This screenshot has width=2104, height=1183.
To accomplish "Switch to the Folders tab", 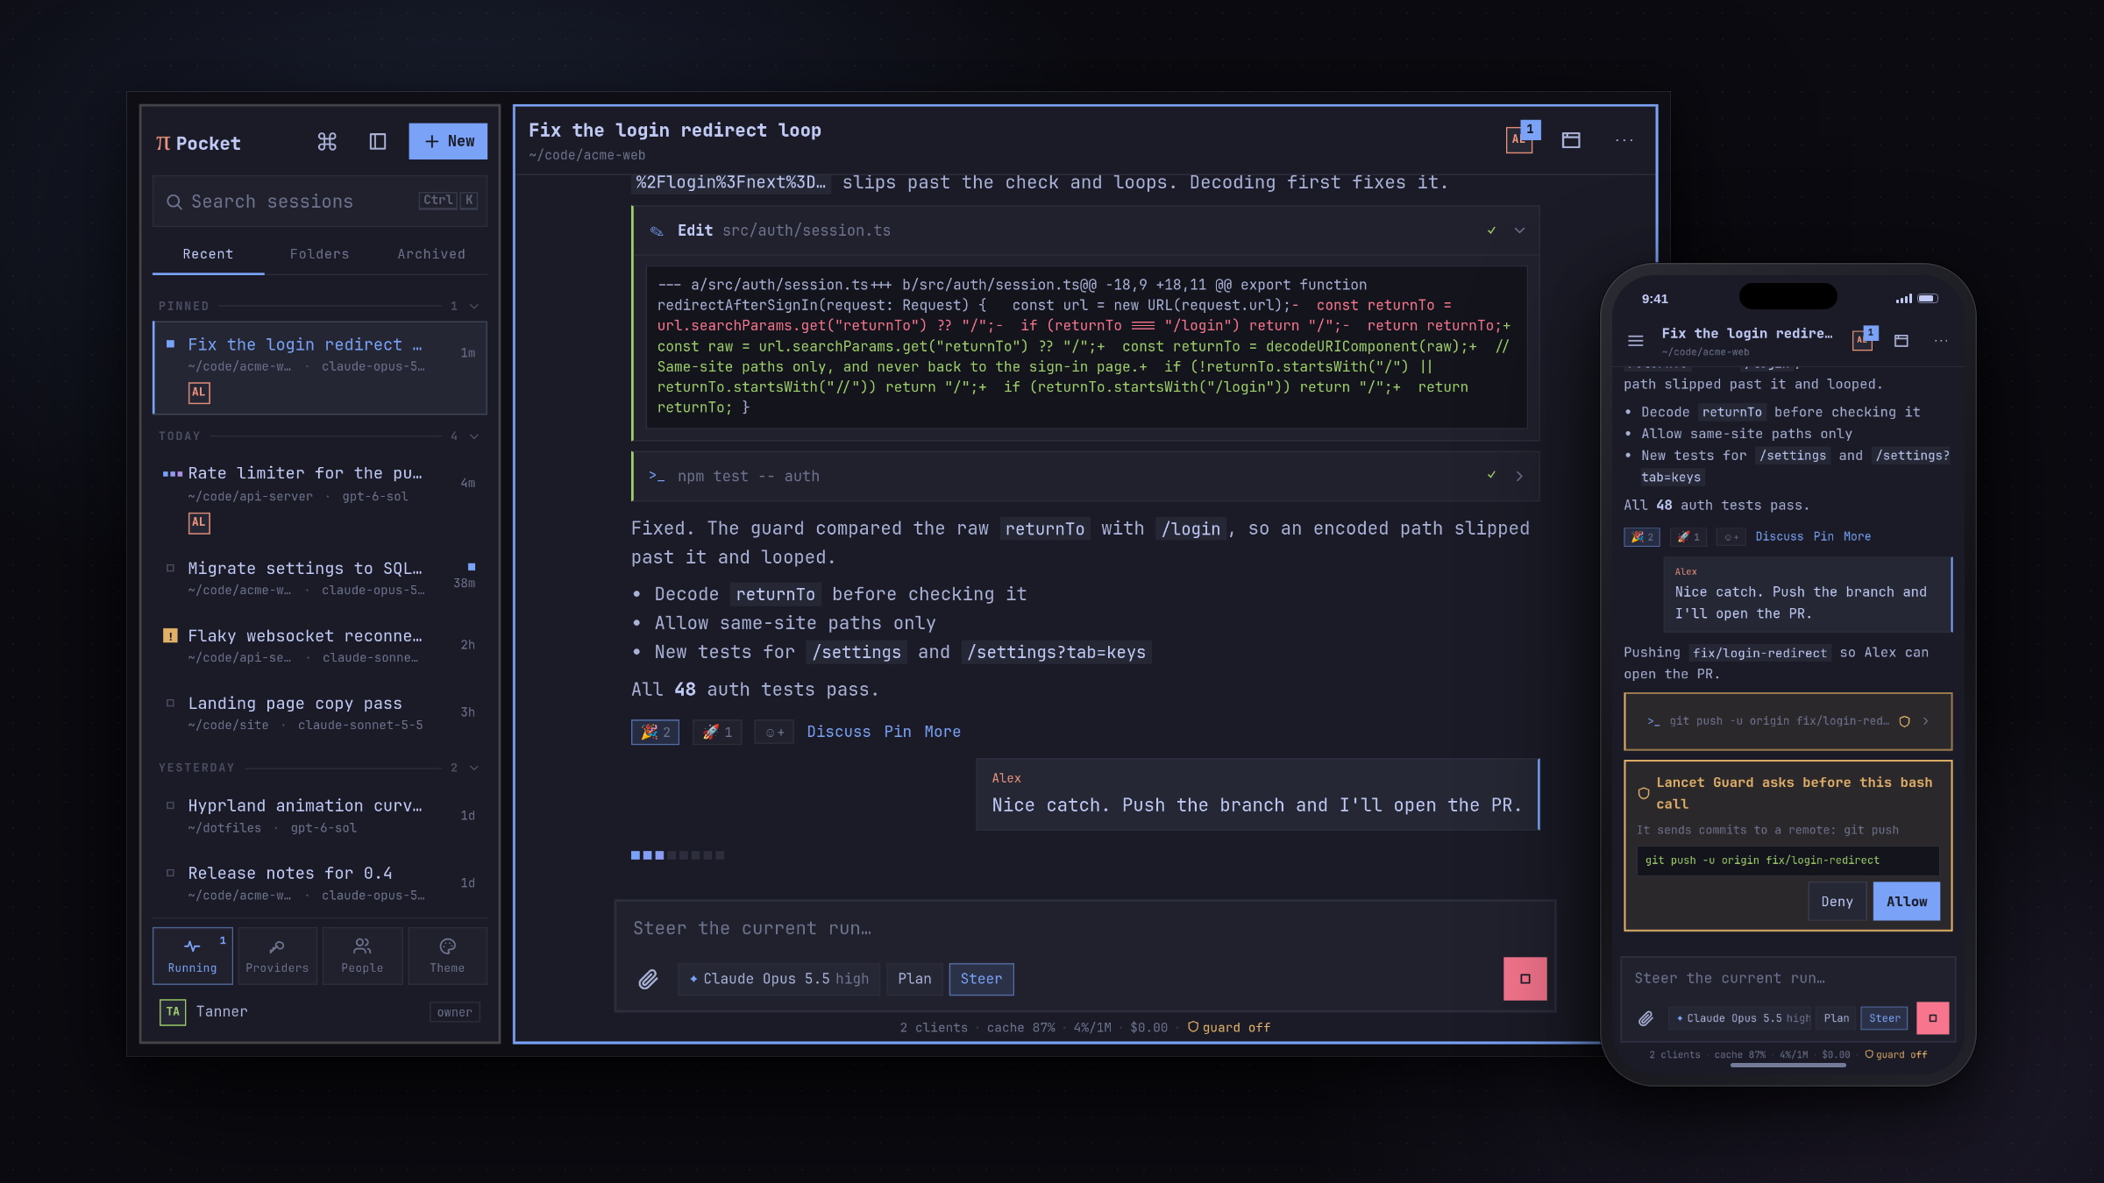I will 319,254.
